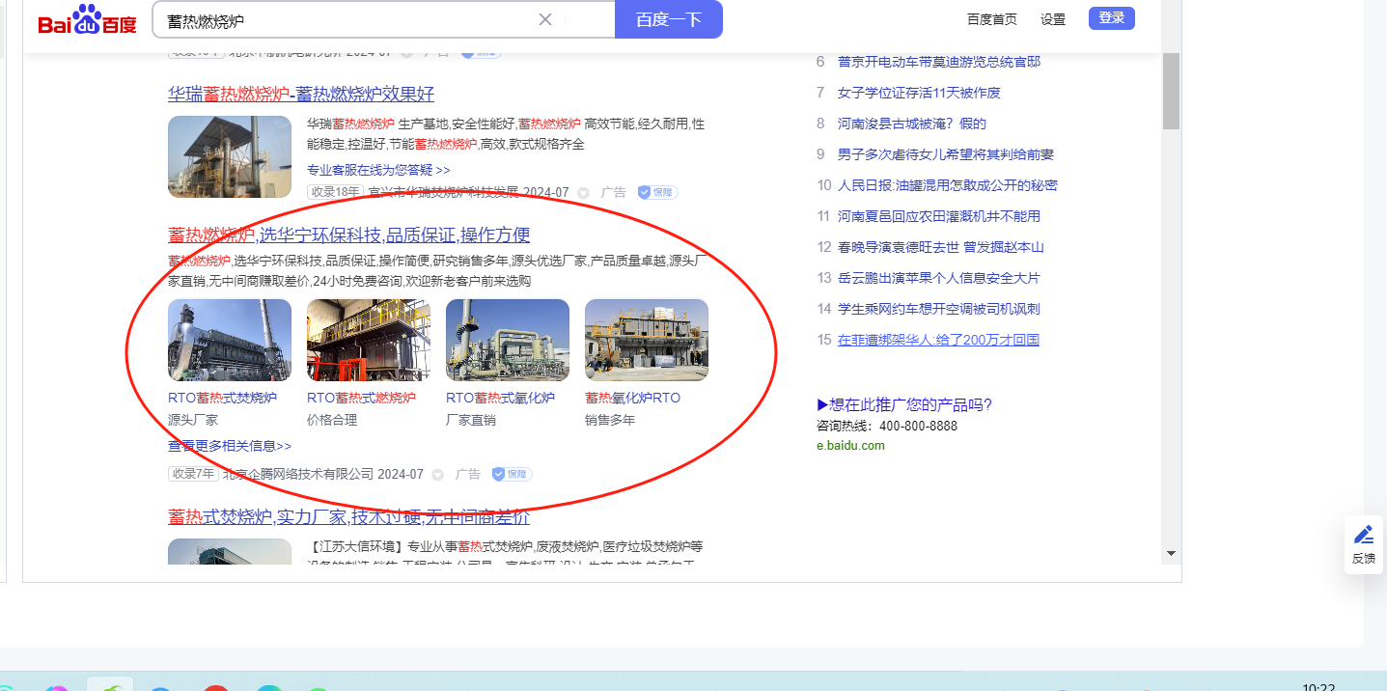The image size is (1387, 691).
Task: Click the 保障 shield badge beside 北京企腾 ad
Action: pyautogui.click(x=512, y=474)
